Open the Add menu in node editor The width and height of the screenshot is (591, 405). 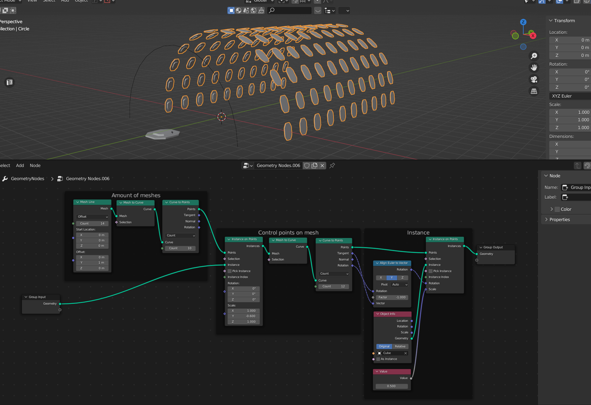coord(20,166)
